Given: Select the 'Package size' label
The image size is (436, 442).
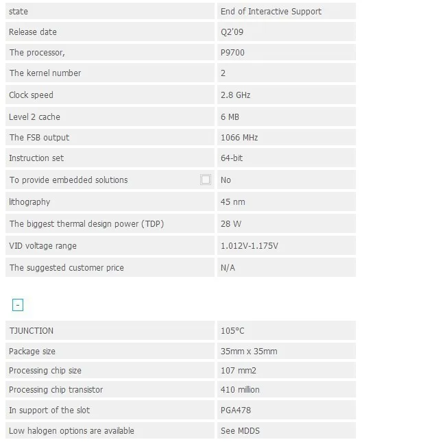Looking at the screenshot, I should click(32, 352).
